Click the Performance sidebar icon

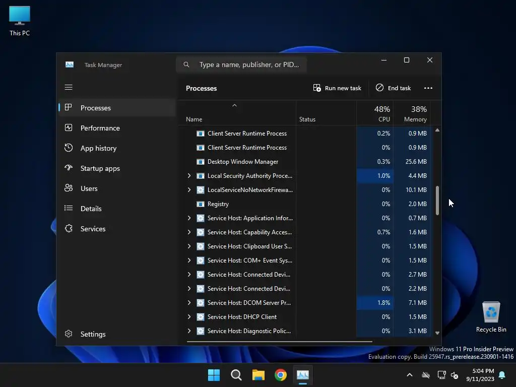coord(69,127)
